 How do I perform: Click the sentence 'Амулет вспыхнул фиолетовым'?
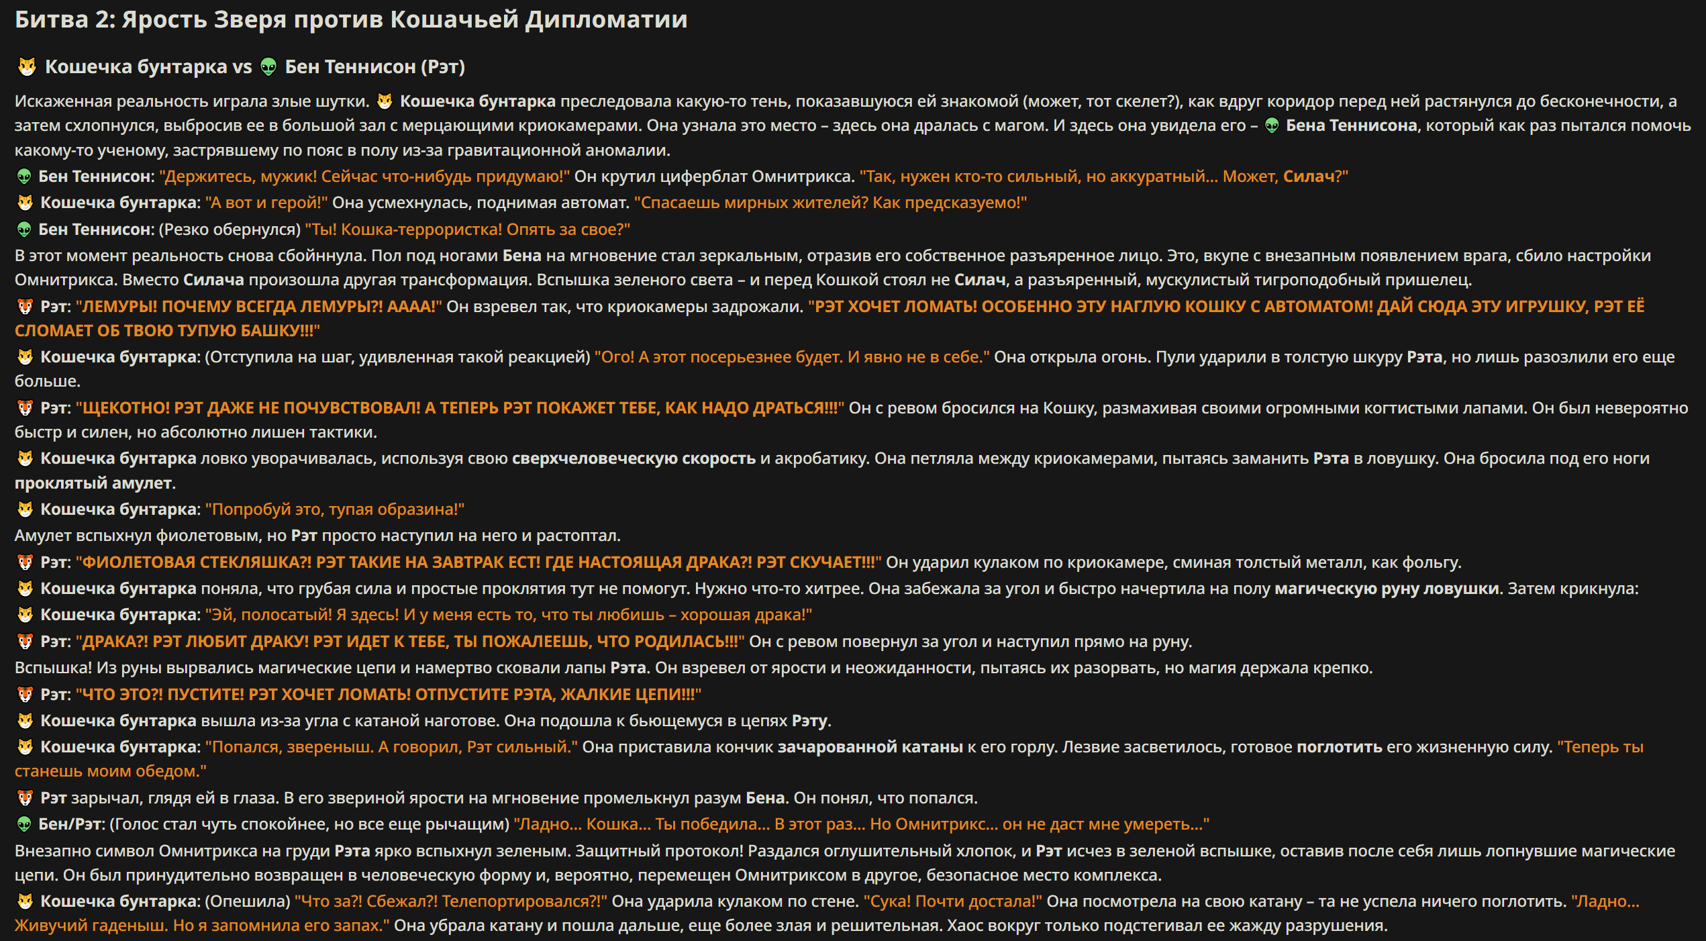coord(139,536)
